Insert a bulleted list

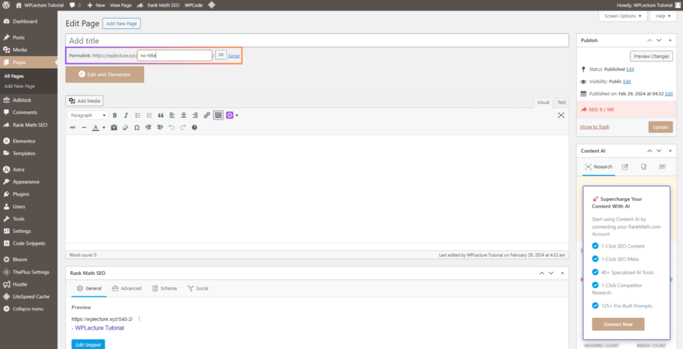coord(137,115)
